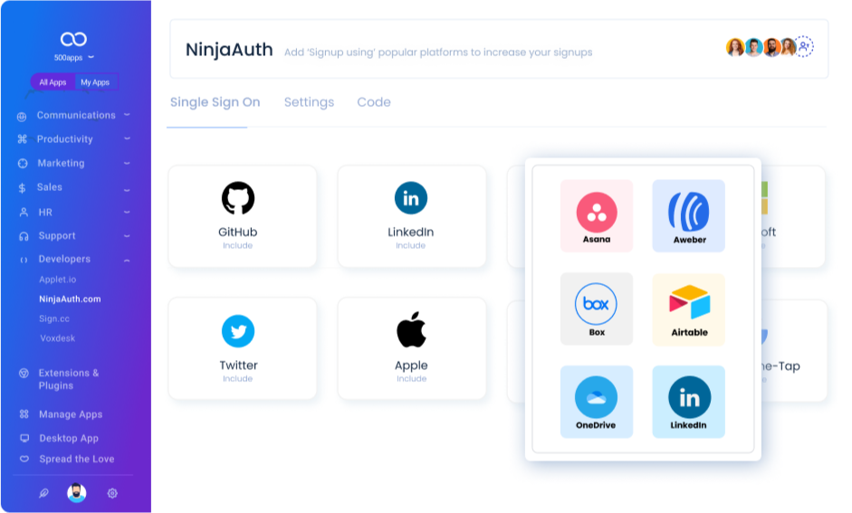852x513 pixels.
Task: Click Include under Apple
Action: (411, 378)
